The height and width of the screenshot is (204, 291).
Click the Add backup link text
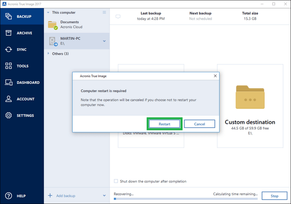pyautogui.click(x=66, y=196)
